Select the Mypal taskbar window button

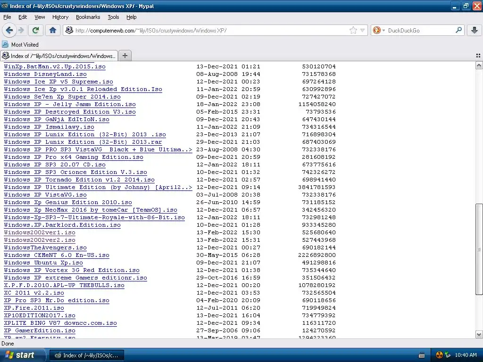click(x=87, y=355)
